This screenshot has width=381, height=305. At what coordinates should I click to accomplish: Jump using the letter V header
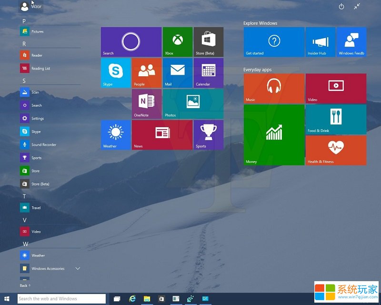[x=24, y=220]
